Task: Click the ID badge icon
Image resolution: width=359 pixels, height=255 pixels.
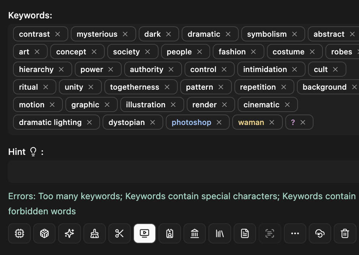Action: click(170, 233)
